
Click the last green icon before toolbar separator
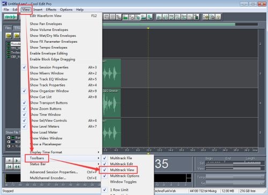click(x=150, y=17)
